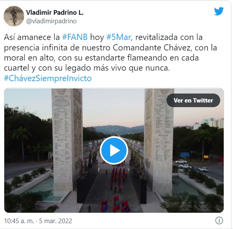Click the @vladimirpadrino handle
The height and width of the screenshot is (229, 233).
pyautogui.click(x=51, y=21)
